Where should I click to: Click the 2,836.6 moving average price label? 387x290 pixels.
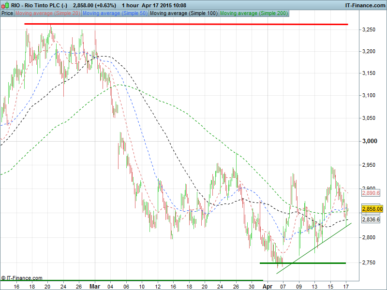coord(372,219)
